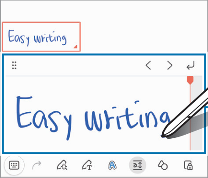Insert a line break with the return arrow
Viewport: 208px width, 178px height.
pos(191,65)
